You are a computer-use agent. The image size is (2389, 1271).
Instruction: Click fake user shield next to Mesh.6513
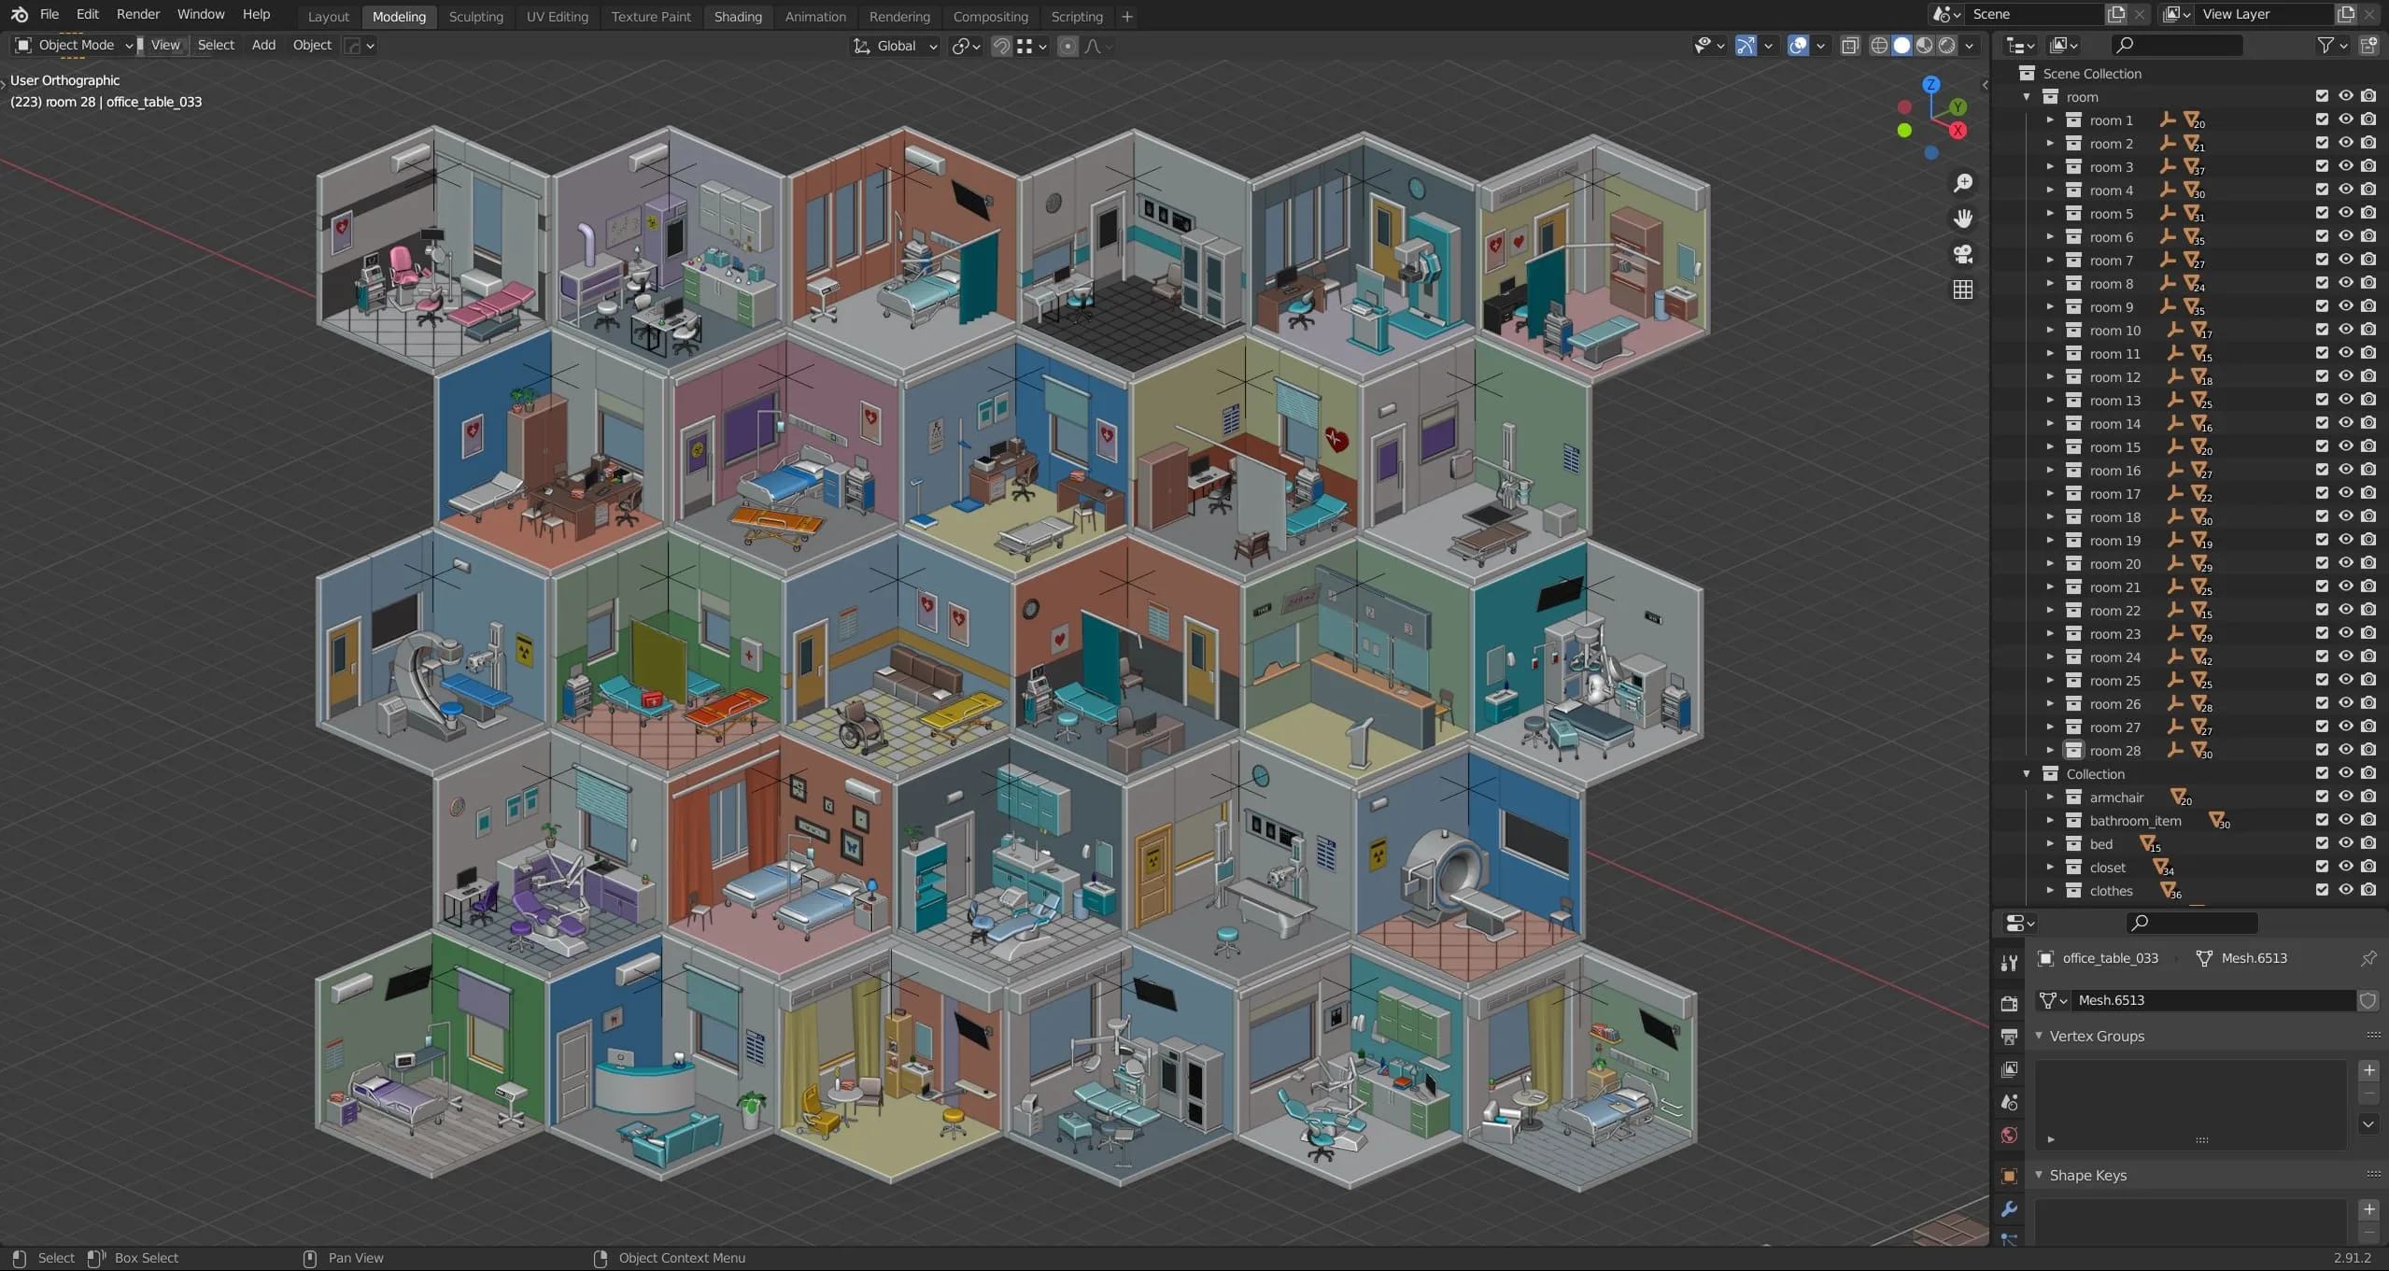(x=2368, y=1000)
